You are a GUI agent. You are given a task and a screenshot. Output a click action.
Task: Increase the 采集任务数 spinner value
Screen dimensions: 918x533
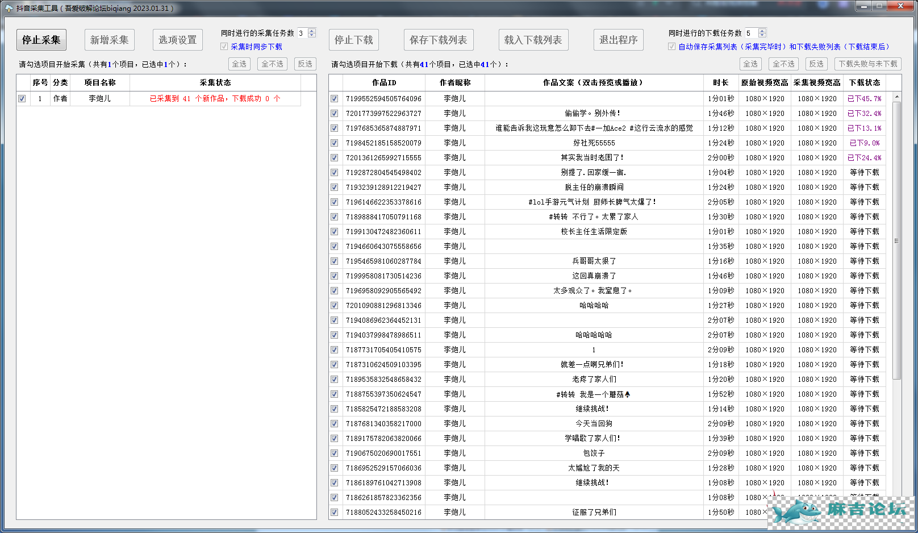(312, 31)
